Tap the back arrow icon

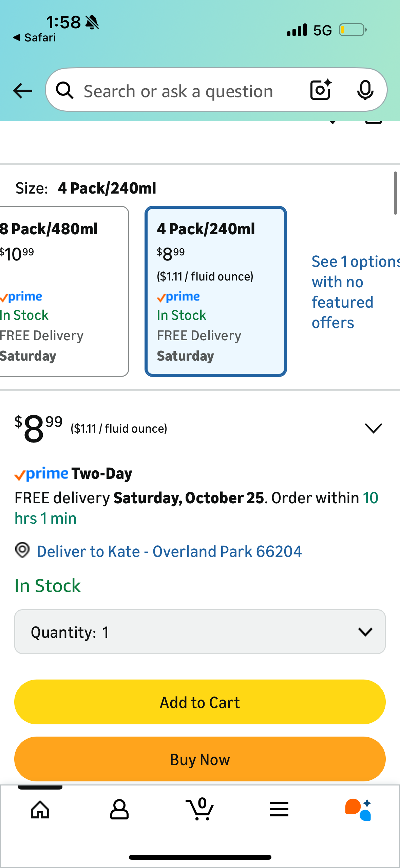click(22, 91)
